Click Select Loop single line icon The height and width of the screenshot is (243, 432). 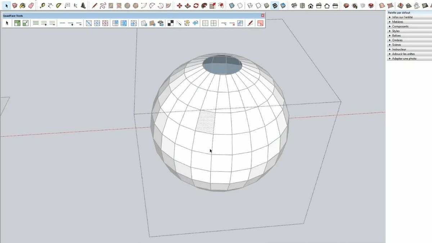point(62,23)
